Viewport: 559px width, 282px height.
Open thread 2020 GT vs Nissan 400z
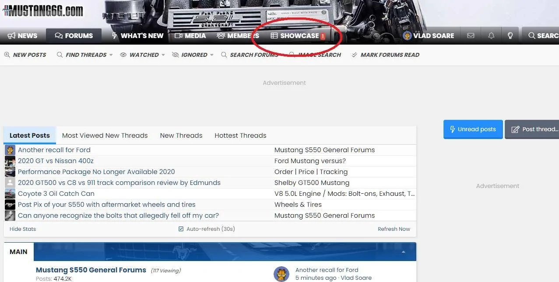coord(56,161)
